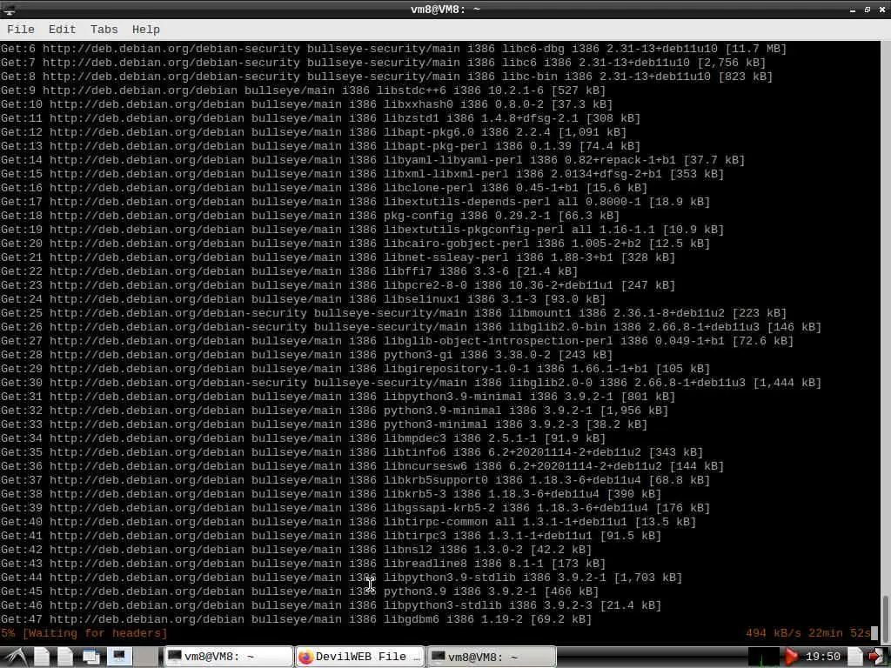Click the Get:35 libtinfo6 line
This screenshot has width=891, height=668.
(x=352, y=452)
